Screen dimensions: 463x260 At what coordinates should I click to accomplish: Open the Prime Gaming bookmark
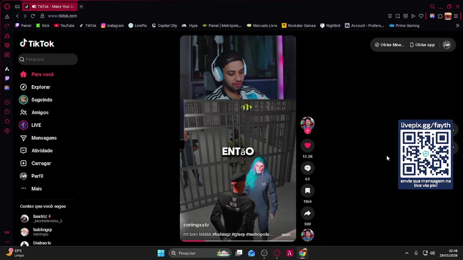[404, 26]
